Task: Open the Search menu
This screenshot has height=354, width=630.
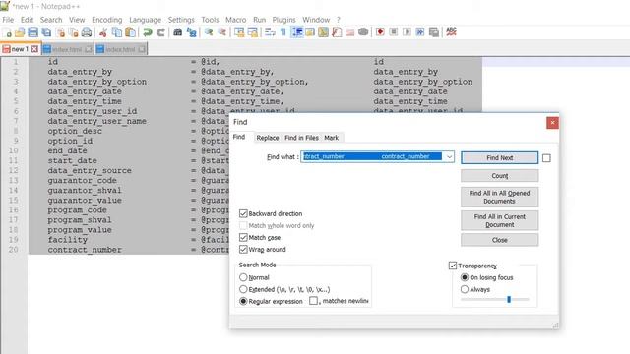Action: click(x=51, y=20)
